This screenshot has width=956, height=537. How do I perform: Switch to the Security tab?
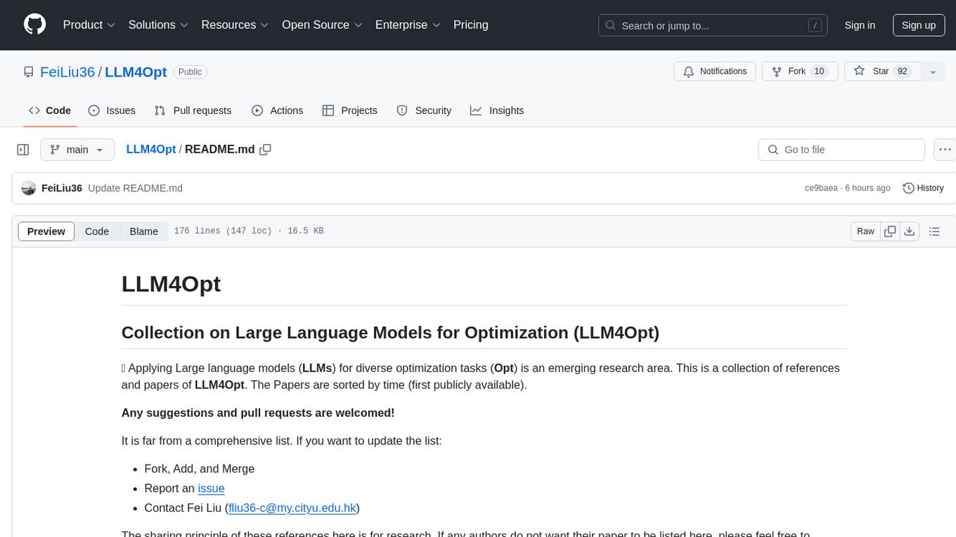pyautogui.click(x=424, y=110)
